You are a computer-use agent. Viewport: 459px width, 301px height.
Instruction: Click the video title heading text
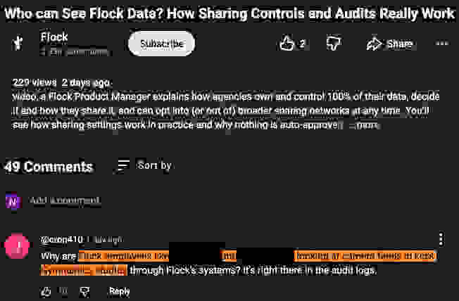click(229, 13)
